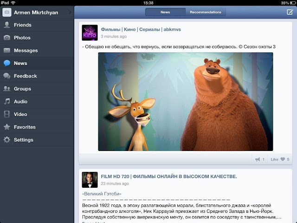The height and width of the screenshot is (223, 297).
Task: Click the Gatsby description starting 'Весной 1922 года'
Action: (x=181, y=211)
